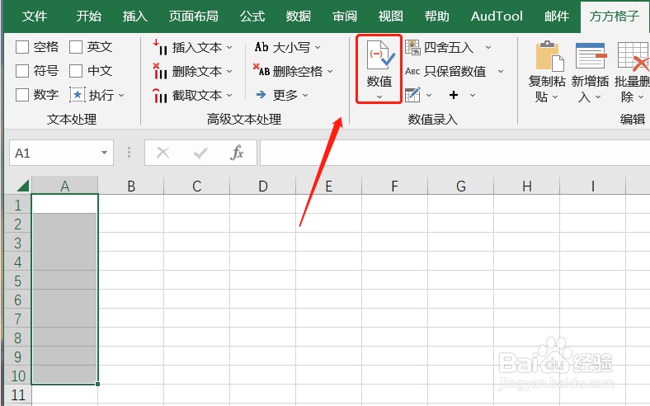The width and height of the screenshot is (650, 406).
Task: Click the 批量删除 table icon
Action: pyautogui.click(x=634, y=55)
